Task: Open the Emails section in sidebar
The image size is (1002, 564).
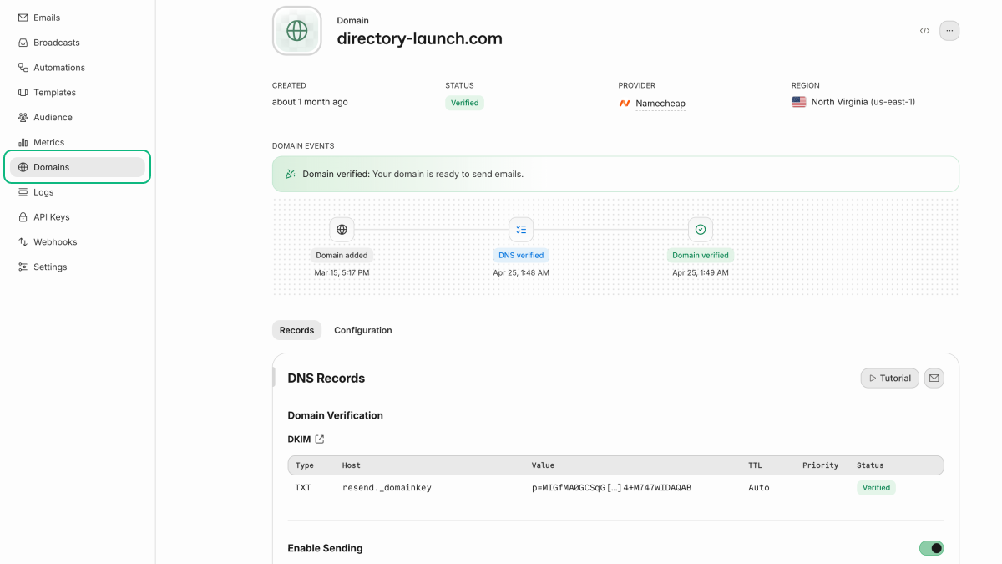Action: coord(47,18)
